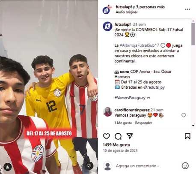Open the emoji picker smiley icon
Viewport: 196px width, 174px height.
point(185,166)
